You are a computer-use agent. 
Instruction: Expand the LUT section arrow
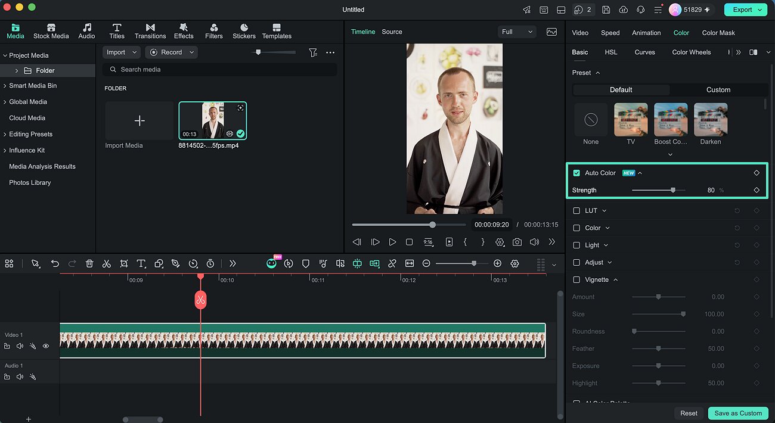[x=604, y=211]
